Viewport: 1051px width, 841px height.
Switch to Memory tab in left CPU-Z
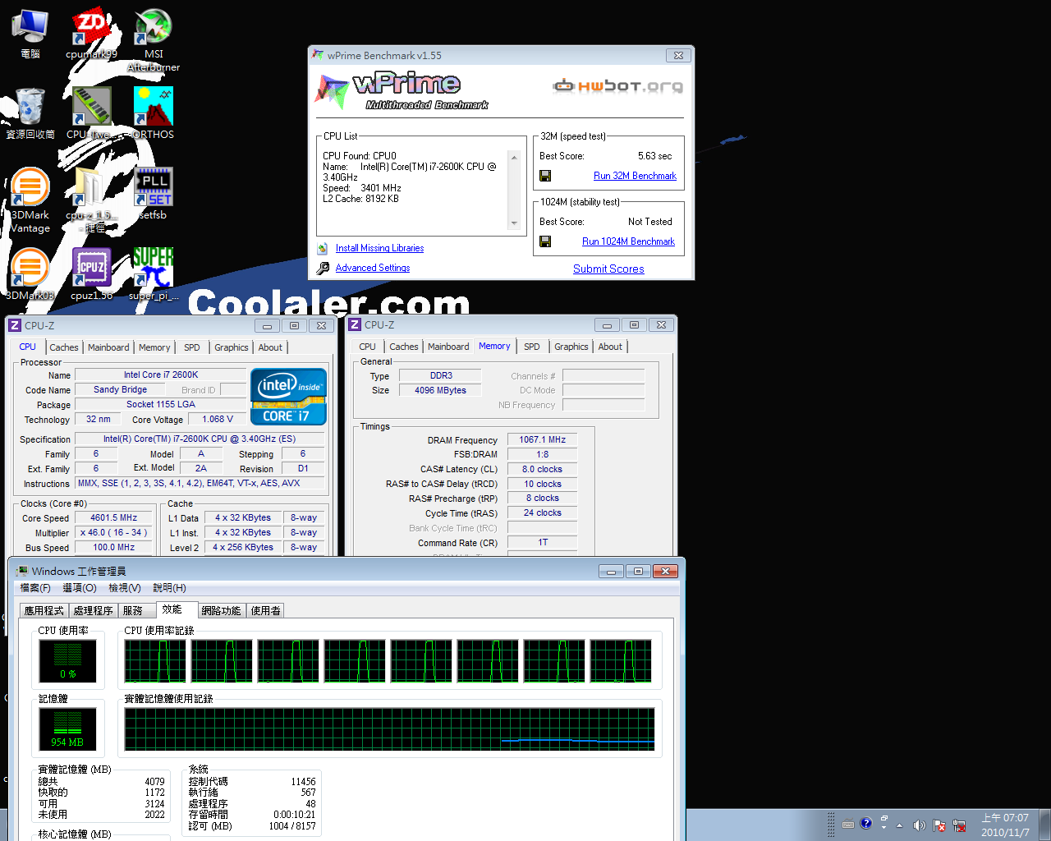[154, 347]
